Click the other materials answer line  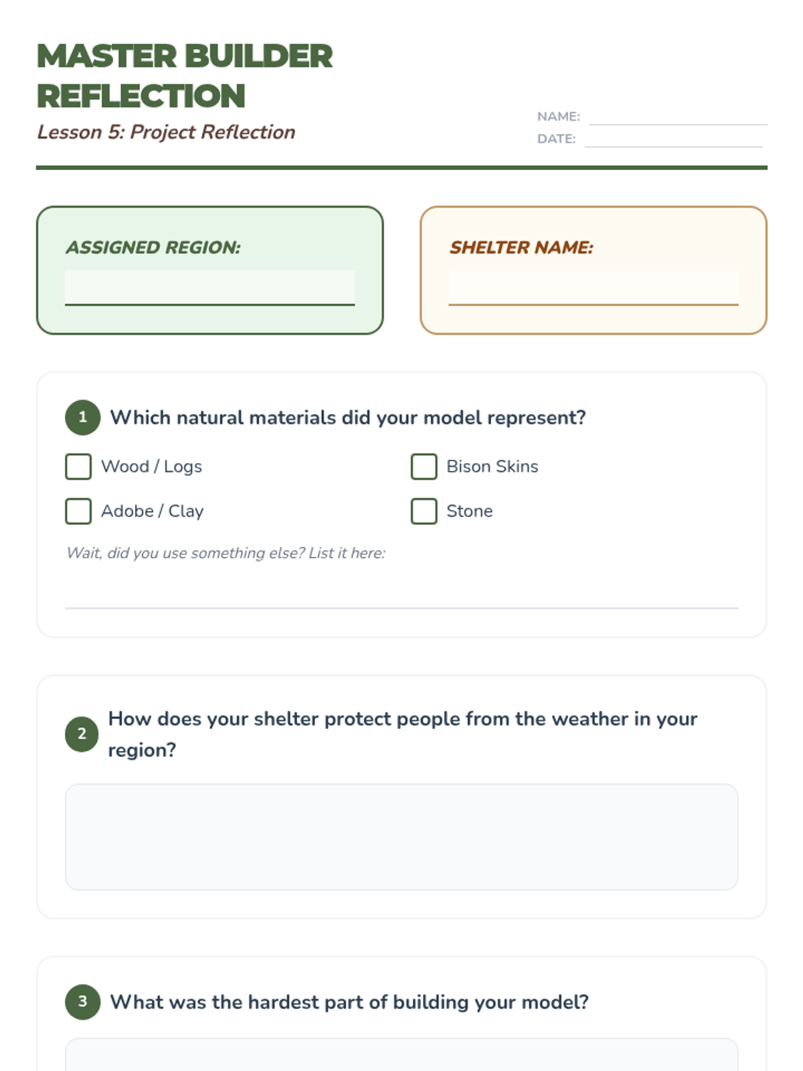tap(401, 594)
